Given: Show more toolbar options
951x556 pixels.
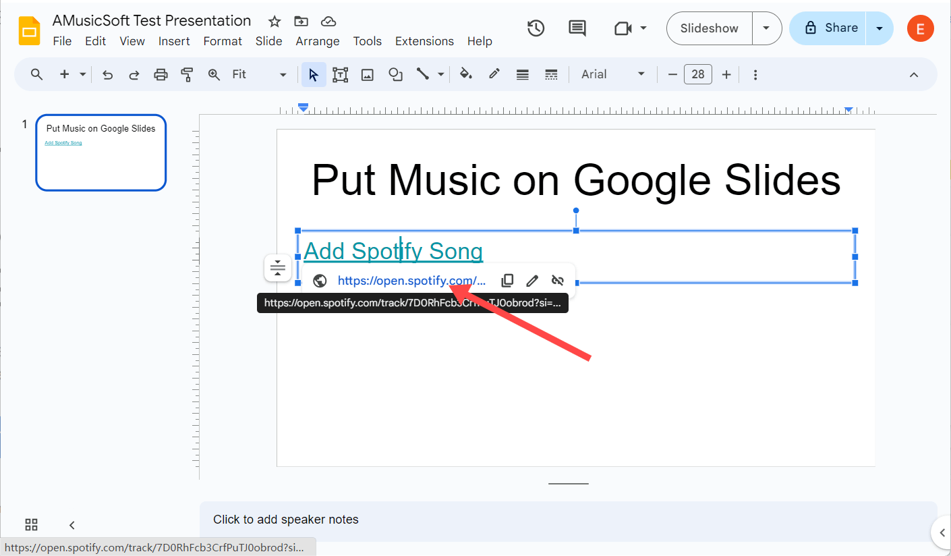Looking at the screenshot, I should [755, 74].
